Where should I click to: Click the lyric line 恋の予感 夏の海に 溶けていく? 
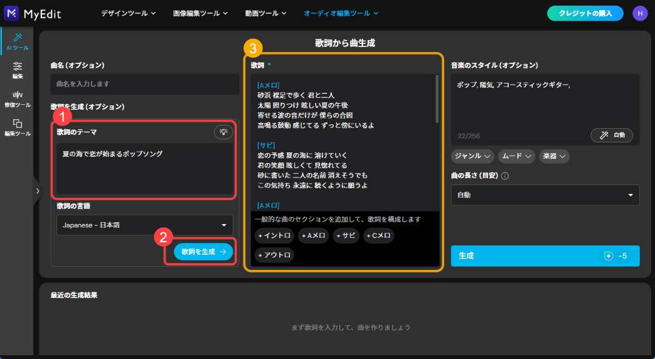(302, 156)
